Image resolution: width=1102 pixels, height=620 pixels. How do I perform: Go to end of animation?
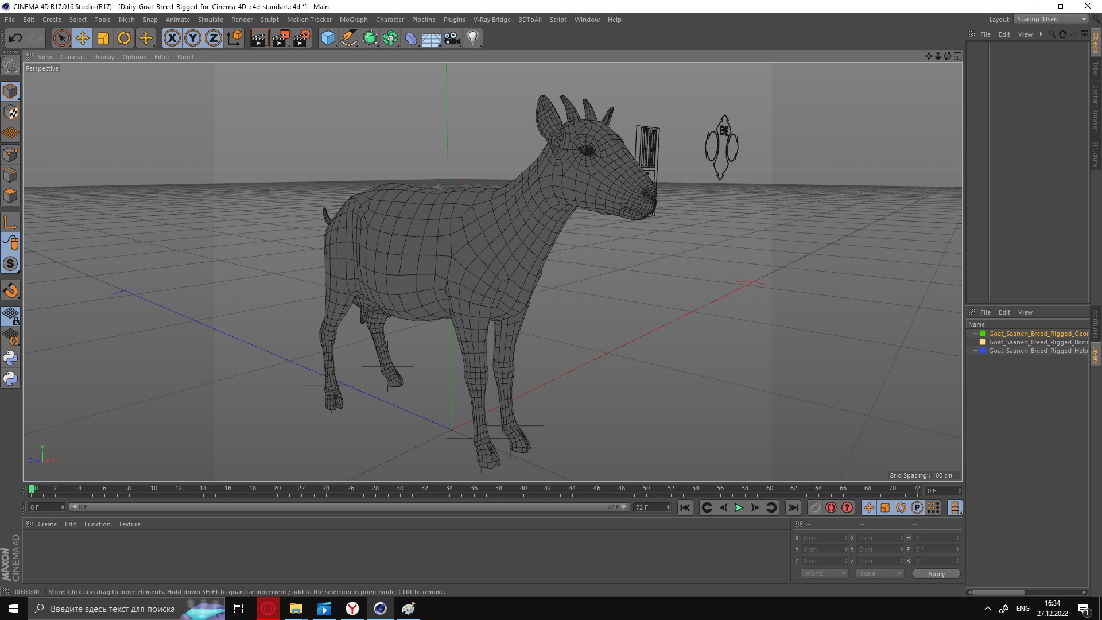coord(793,507)
